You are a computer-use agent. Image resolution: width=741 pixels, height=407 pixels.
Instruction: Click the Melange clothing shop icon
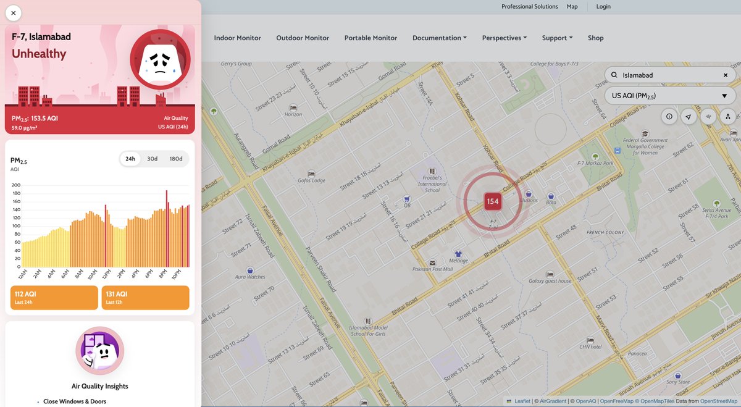click(x=458, y=254)
